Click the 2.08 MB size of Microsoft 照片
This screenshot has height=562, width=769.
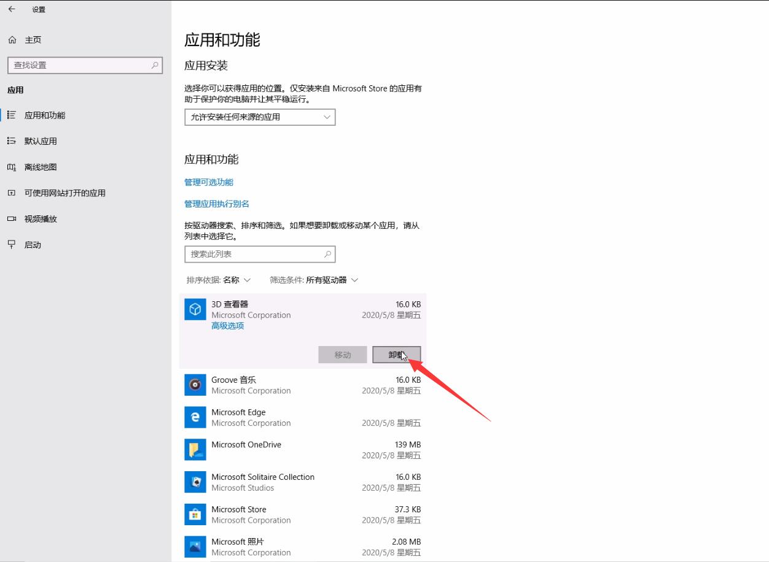point(406,542)
